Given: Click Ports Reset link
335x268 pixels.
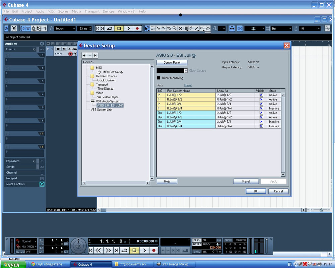Looking at the screenshot, I should click(x=188, y=85).
